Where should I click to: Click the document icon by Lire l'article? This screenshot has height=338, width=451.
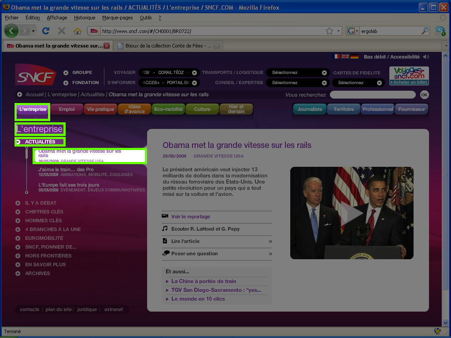pyautogui.click(x=165, y=241)
